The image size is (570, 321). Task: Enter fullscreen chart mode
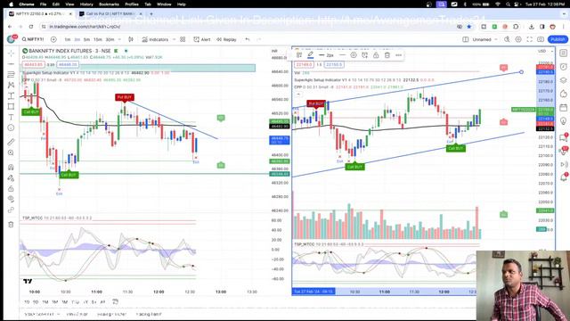pyautogui.click(x=530, y=39)
